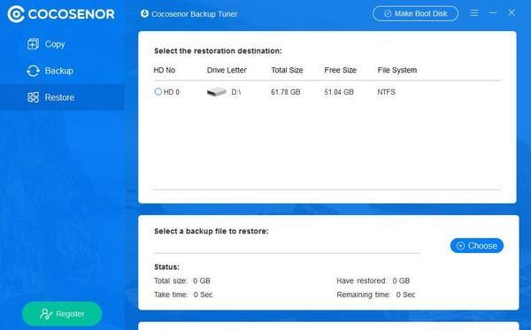Click the Register user icon
The image size is (531, 330).
(46, 314)
